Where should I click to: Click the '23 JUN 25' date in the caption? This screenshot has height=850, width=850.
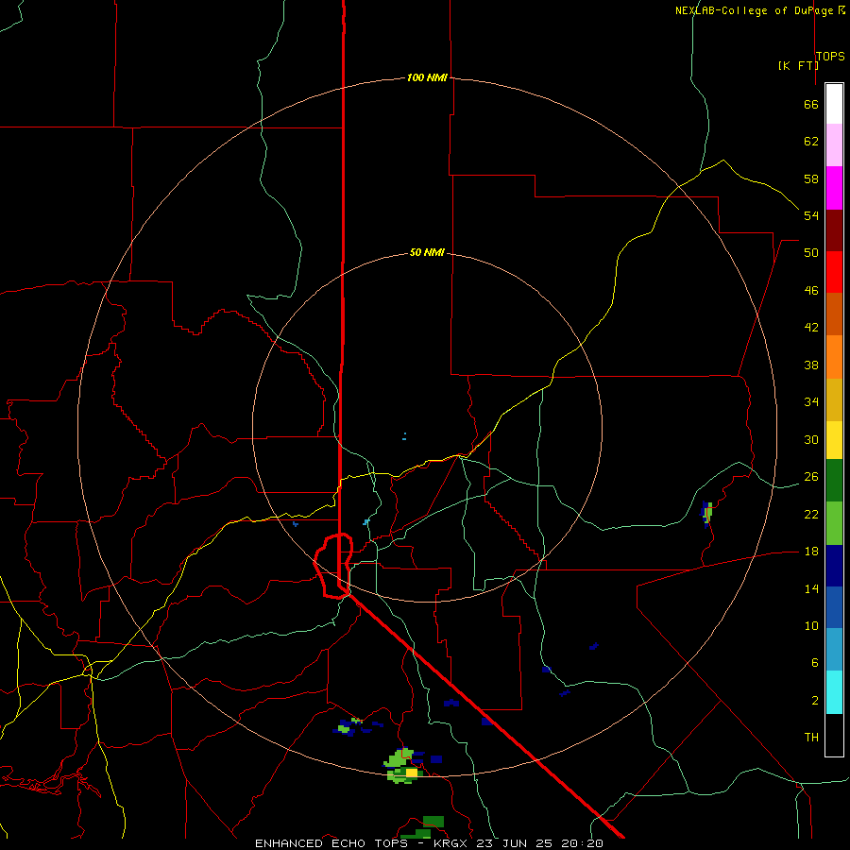516,843
